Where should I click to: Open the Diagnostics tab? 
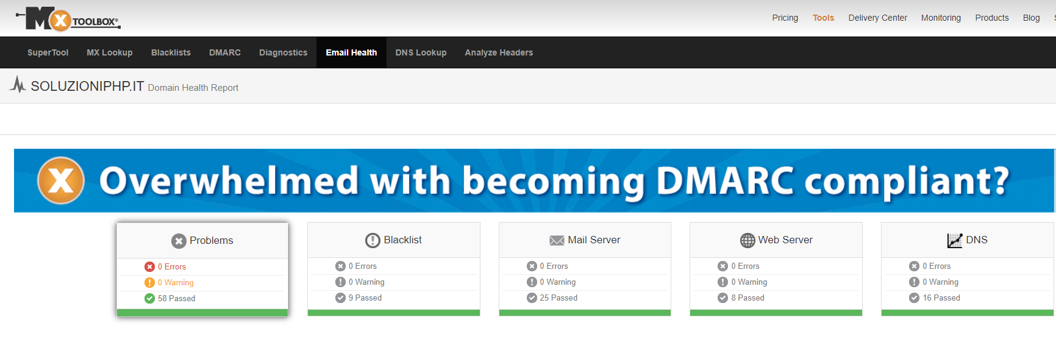click(x=284, y=52)
